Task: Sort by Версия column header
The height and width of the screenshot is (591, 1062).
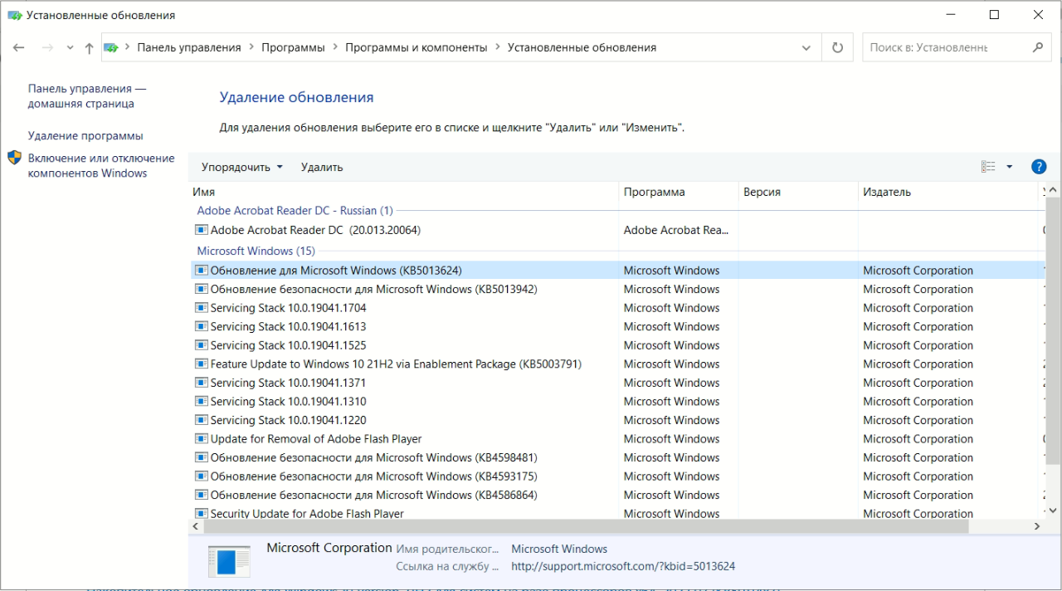Action: click(797, 192)
